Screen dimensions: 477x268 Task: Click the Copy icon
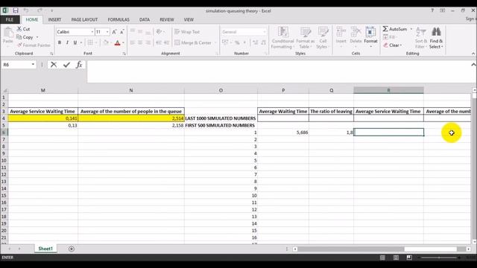point(19,37)
